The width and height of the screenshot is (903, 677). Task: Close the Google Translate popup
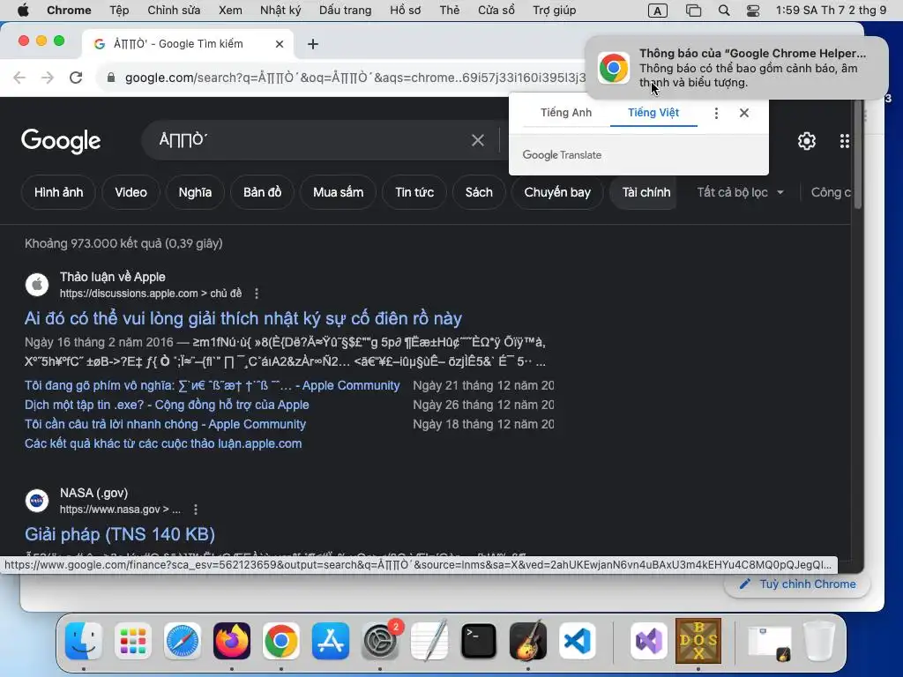tap(744, 113)
